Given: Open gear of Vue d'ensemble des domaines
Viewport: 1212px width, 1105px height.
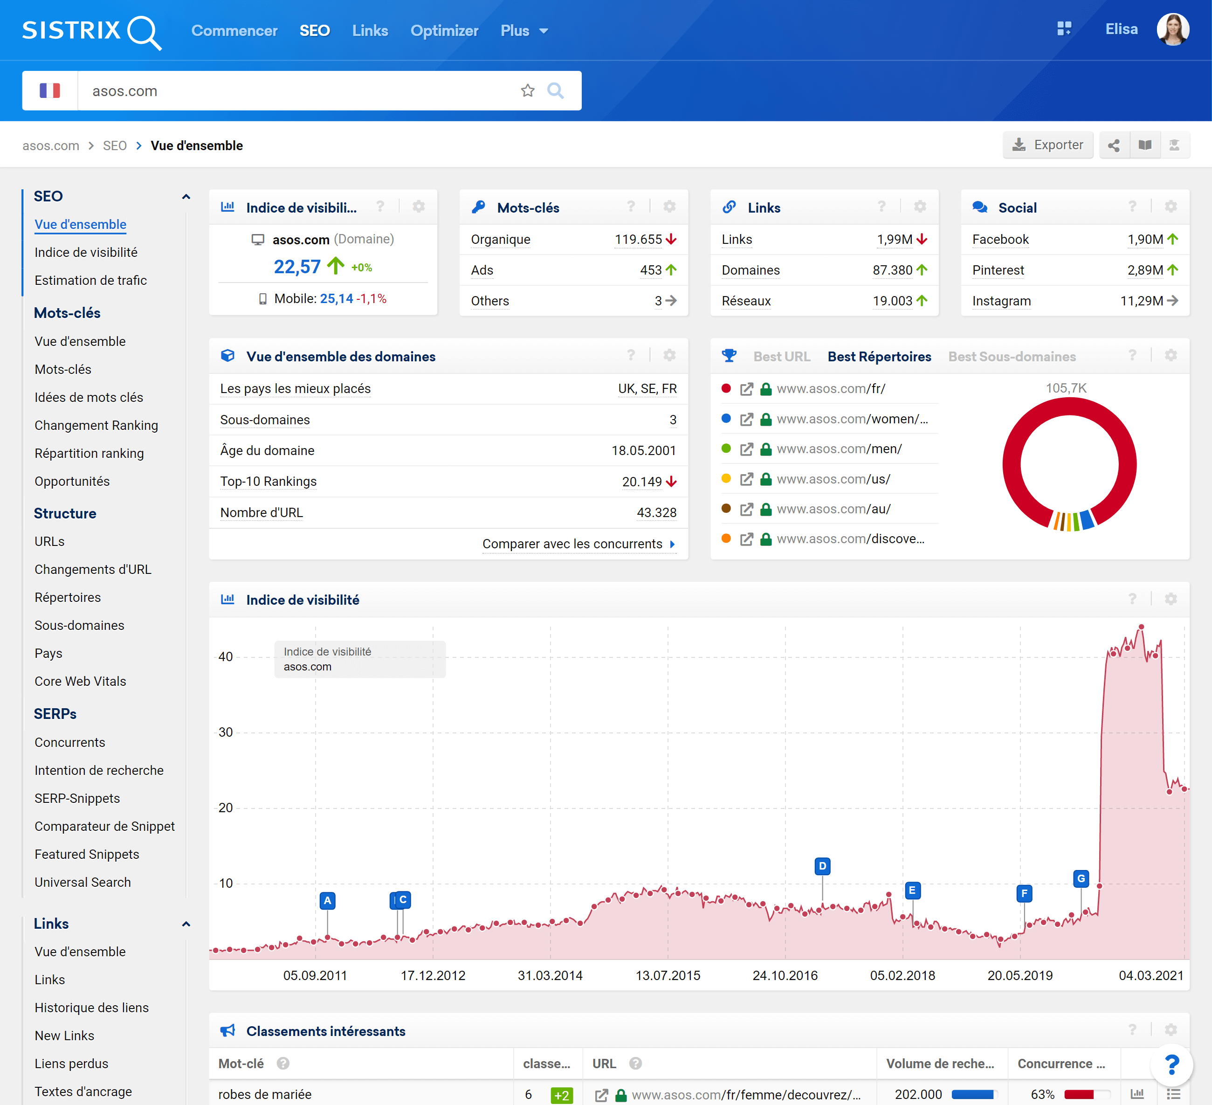Looking at the screenshot, I should 669,355.
